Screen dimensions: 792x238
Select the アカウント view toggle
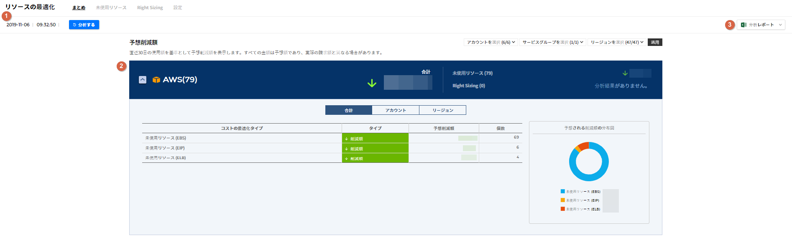(396, 110)
